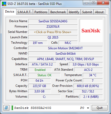Click the Device Name value SanDisk SDSSDA240G
Image resolution: width=111 pixels, height=114 pixels.
[53, 21]
